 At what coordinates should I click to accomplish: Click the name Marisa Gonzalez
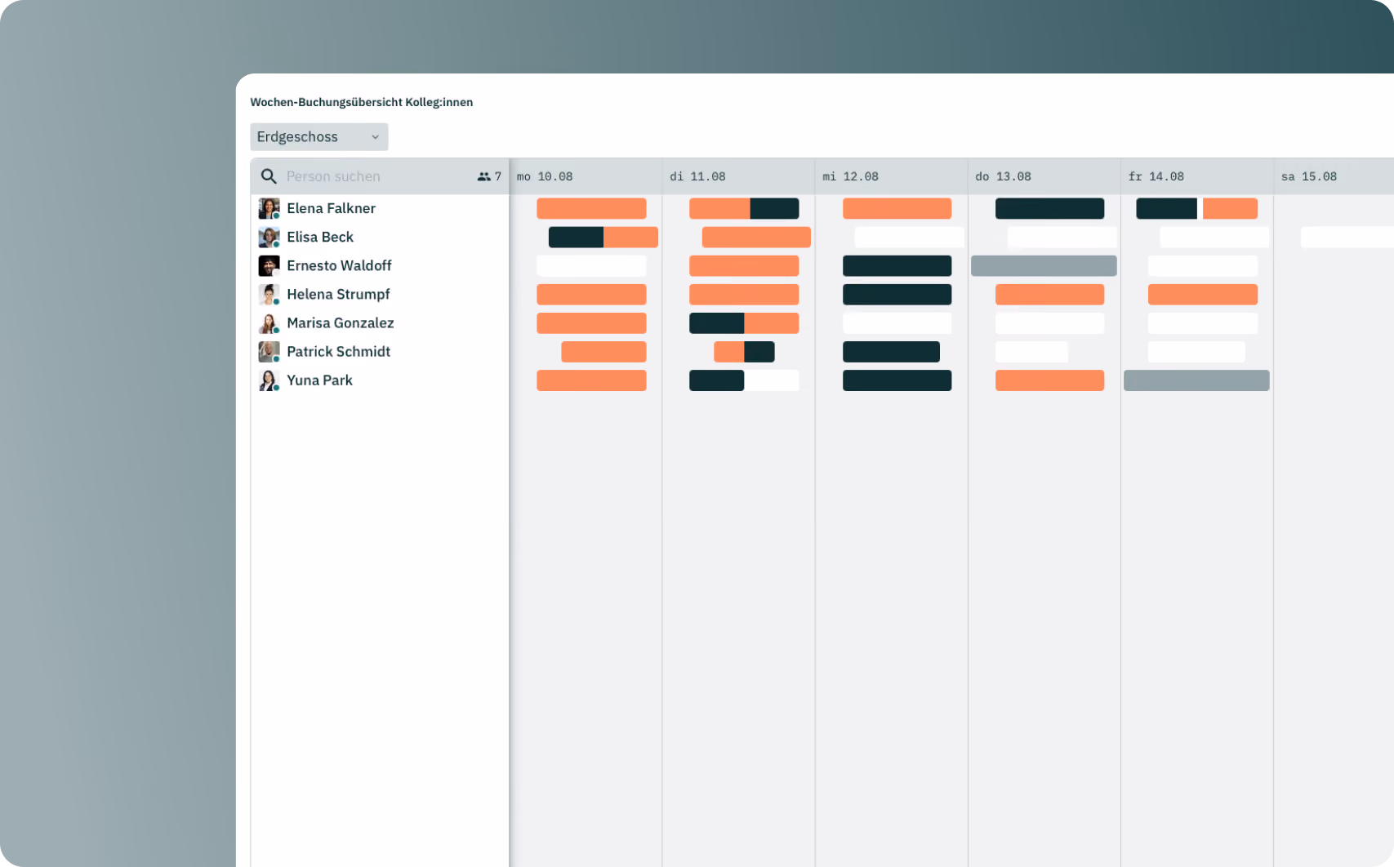[x=341, y=323]
